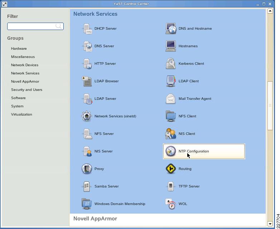Switch to the Network Devices group
This screenshot has width=280, height=229.
tap(25, 65)
